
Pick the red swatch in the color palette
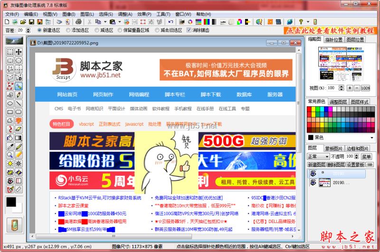309,109
